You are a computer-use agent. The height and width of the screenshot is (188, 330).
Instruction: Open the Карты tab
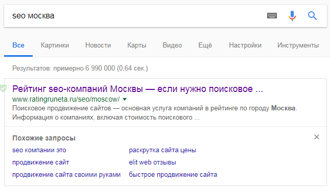click(x=136, y=45)
